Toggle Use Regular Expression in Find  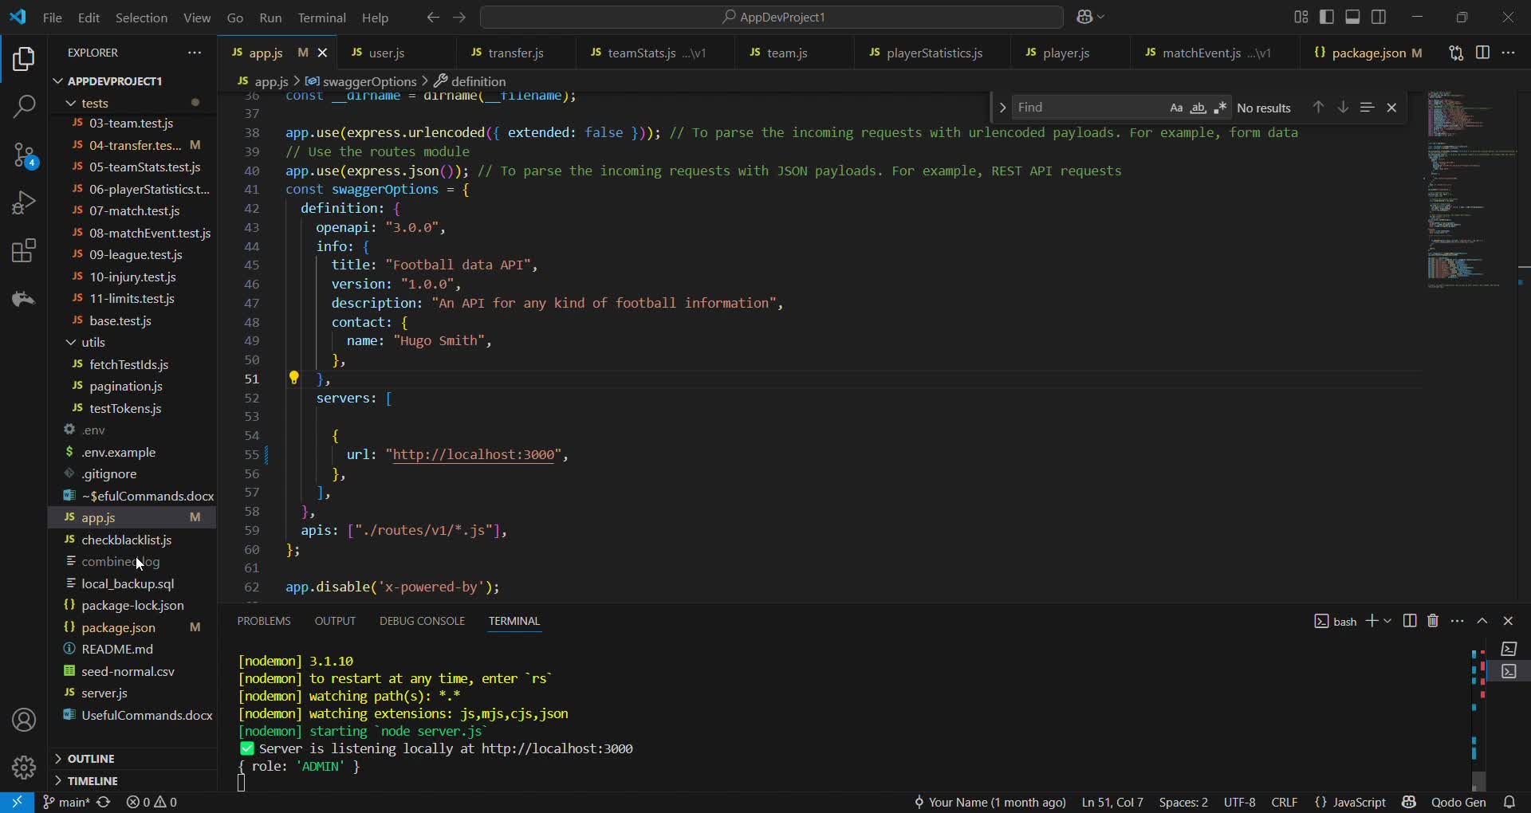[x=1220, y=108]
